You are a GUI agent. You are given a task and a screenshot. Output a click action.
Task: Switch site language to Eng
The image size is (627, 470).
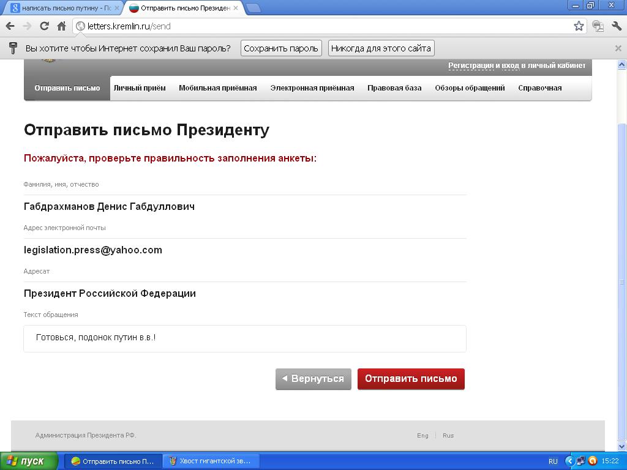(x=422, y=436)
